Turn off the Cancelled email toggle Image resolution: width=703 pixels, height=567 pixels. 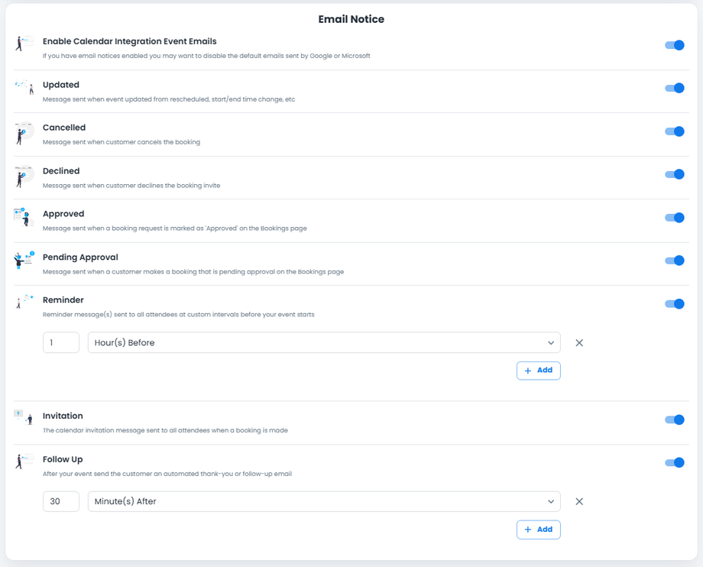click(x=674, y=131)
